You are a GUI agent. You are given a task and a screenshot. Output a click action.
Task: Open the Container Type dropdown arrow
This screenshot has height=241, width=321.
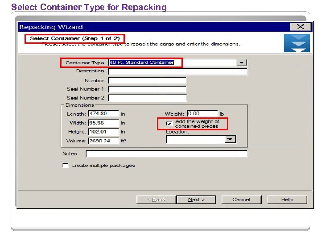pyautogui.click(x=242, y=62)
